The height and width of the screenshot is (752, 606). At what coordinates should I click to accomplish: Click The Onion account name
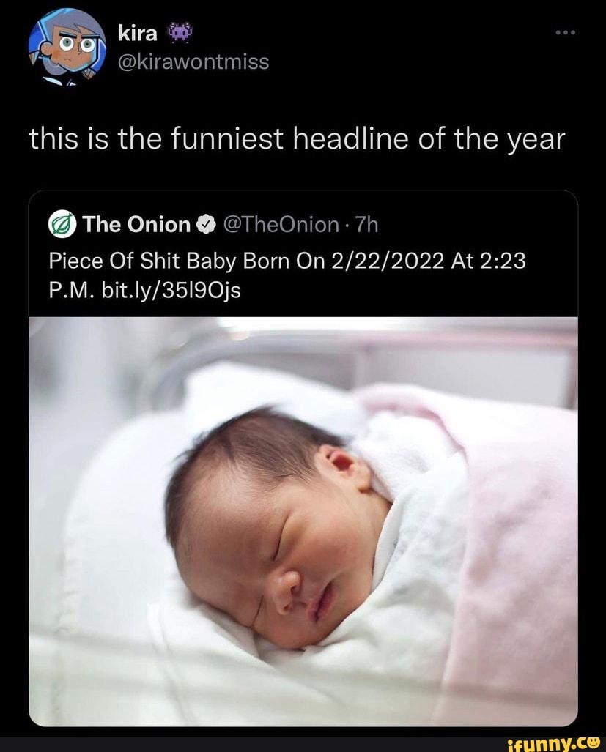pyautogui.click(x=137, y=225)
